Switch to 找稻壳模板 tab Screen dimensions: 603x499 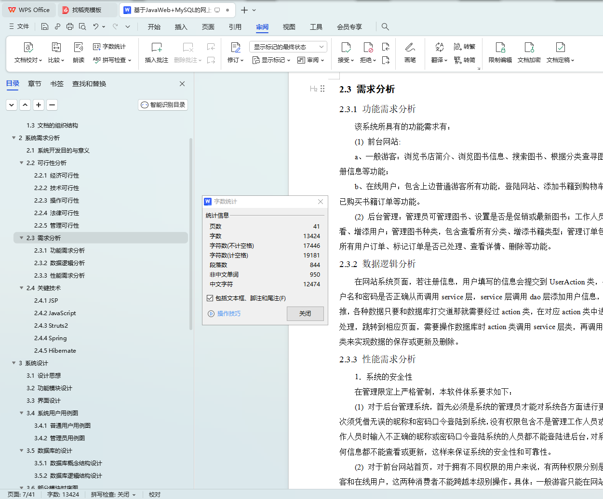87,10
